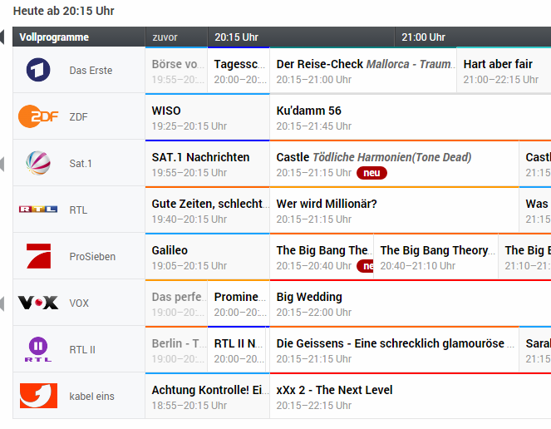
Task: Click the kabel eins channel name text
Action: coord(91,397)
